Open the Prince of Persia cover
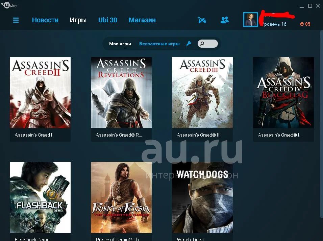The height and width of the screenshot is (241, 323). click(x=121, y=197)
